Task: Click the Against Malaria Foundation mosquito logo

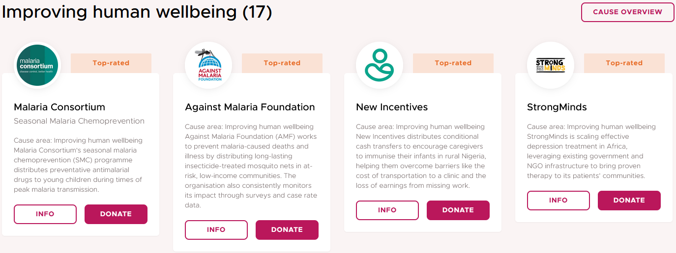Action: point(208,65)
